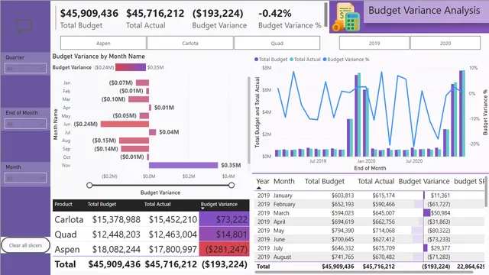Viewport: 489px width, 275px height.
Task: Toggle Total Budget legend item
Action: tap(270, 60)
